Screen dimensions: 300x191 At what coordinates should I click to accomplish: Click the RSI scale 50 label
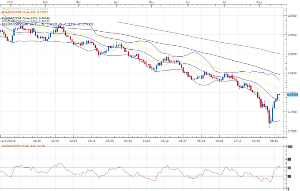pos(289,168)
